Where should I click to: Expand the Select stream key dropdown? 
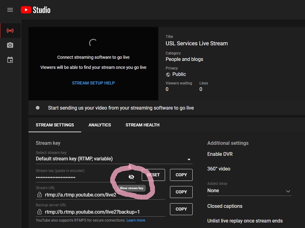tap(114, 159)
